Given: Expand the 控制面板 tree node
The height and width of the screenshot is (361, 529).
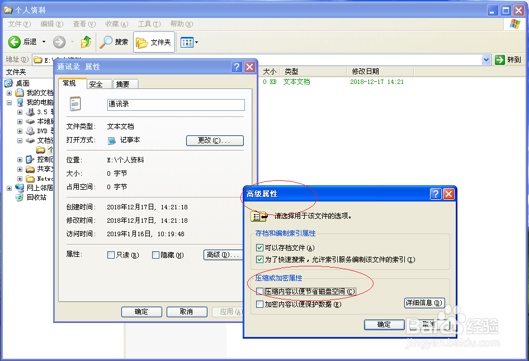Looking at the screenshot, I should point(20,160).
